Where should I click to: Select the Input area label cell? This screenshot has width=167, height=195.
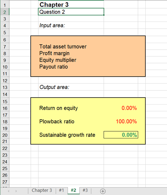pyautogui.click(x=71, y=25)
